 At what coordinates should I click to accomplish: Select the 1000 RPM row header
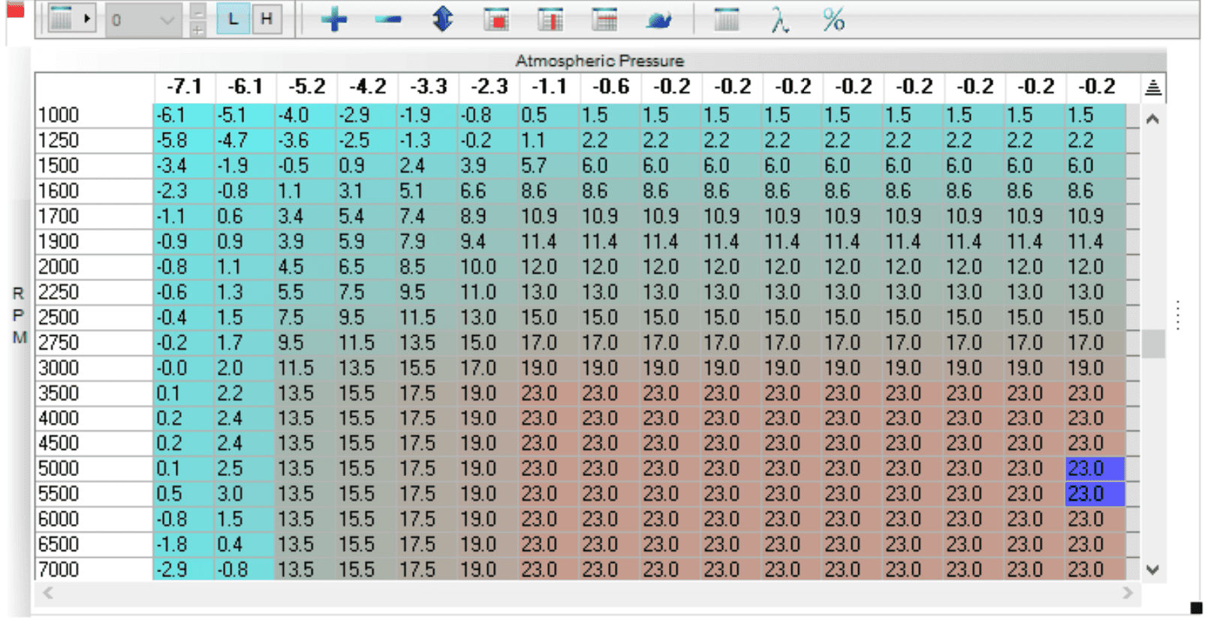[95, 115]
